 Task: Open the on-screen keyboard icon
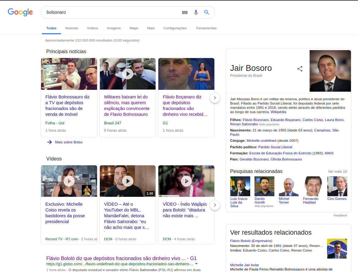(x=185, y=13)
